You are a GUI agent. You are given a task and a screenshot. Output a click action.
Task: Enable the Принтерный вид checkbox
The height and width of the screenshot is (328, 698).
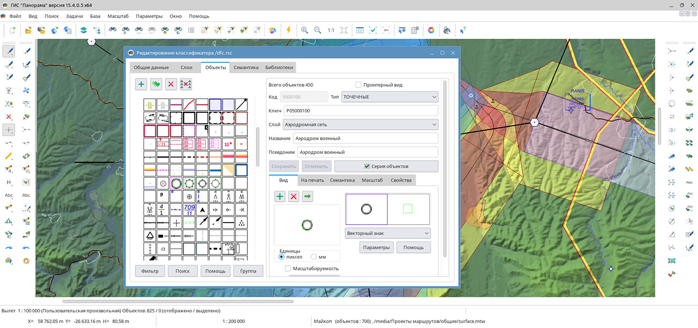click(359, 85)
